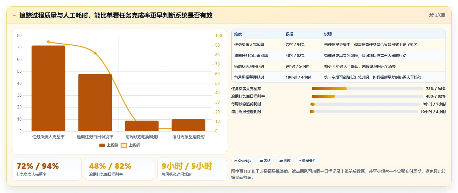Select the 表格 chip
Screen dimensions: 458x193
(265, 161)
